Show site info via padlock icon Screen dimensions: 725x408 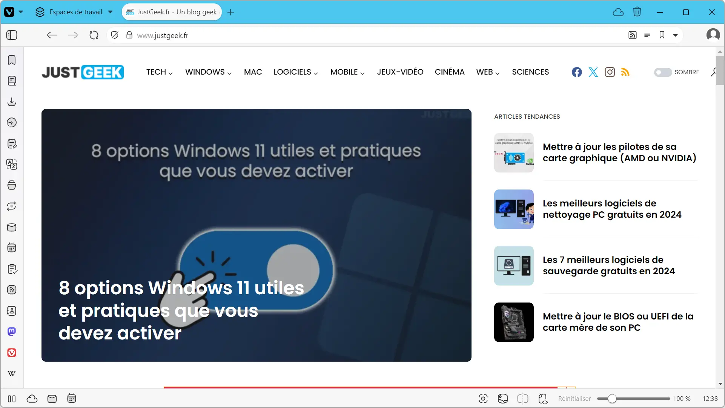click(x=129, y=35)
